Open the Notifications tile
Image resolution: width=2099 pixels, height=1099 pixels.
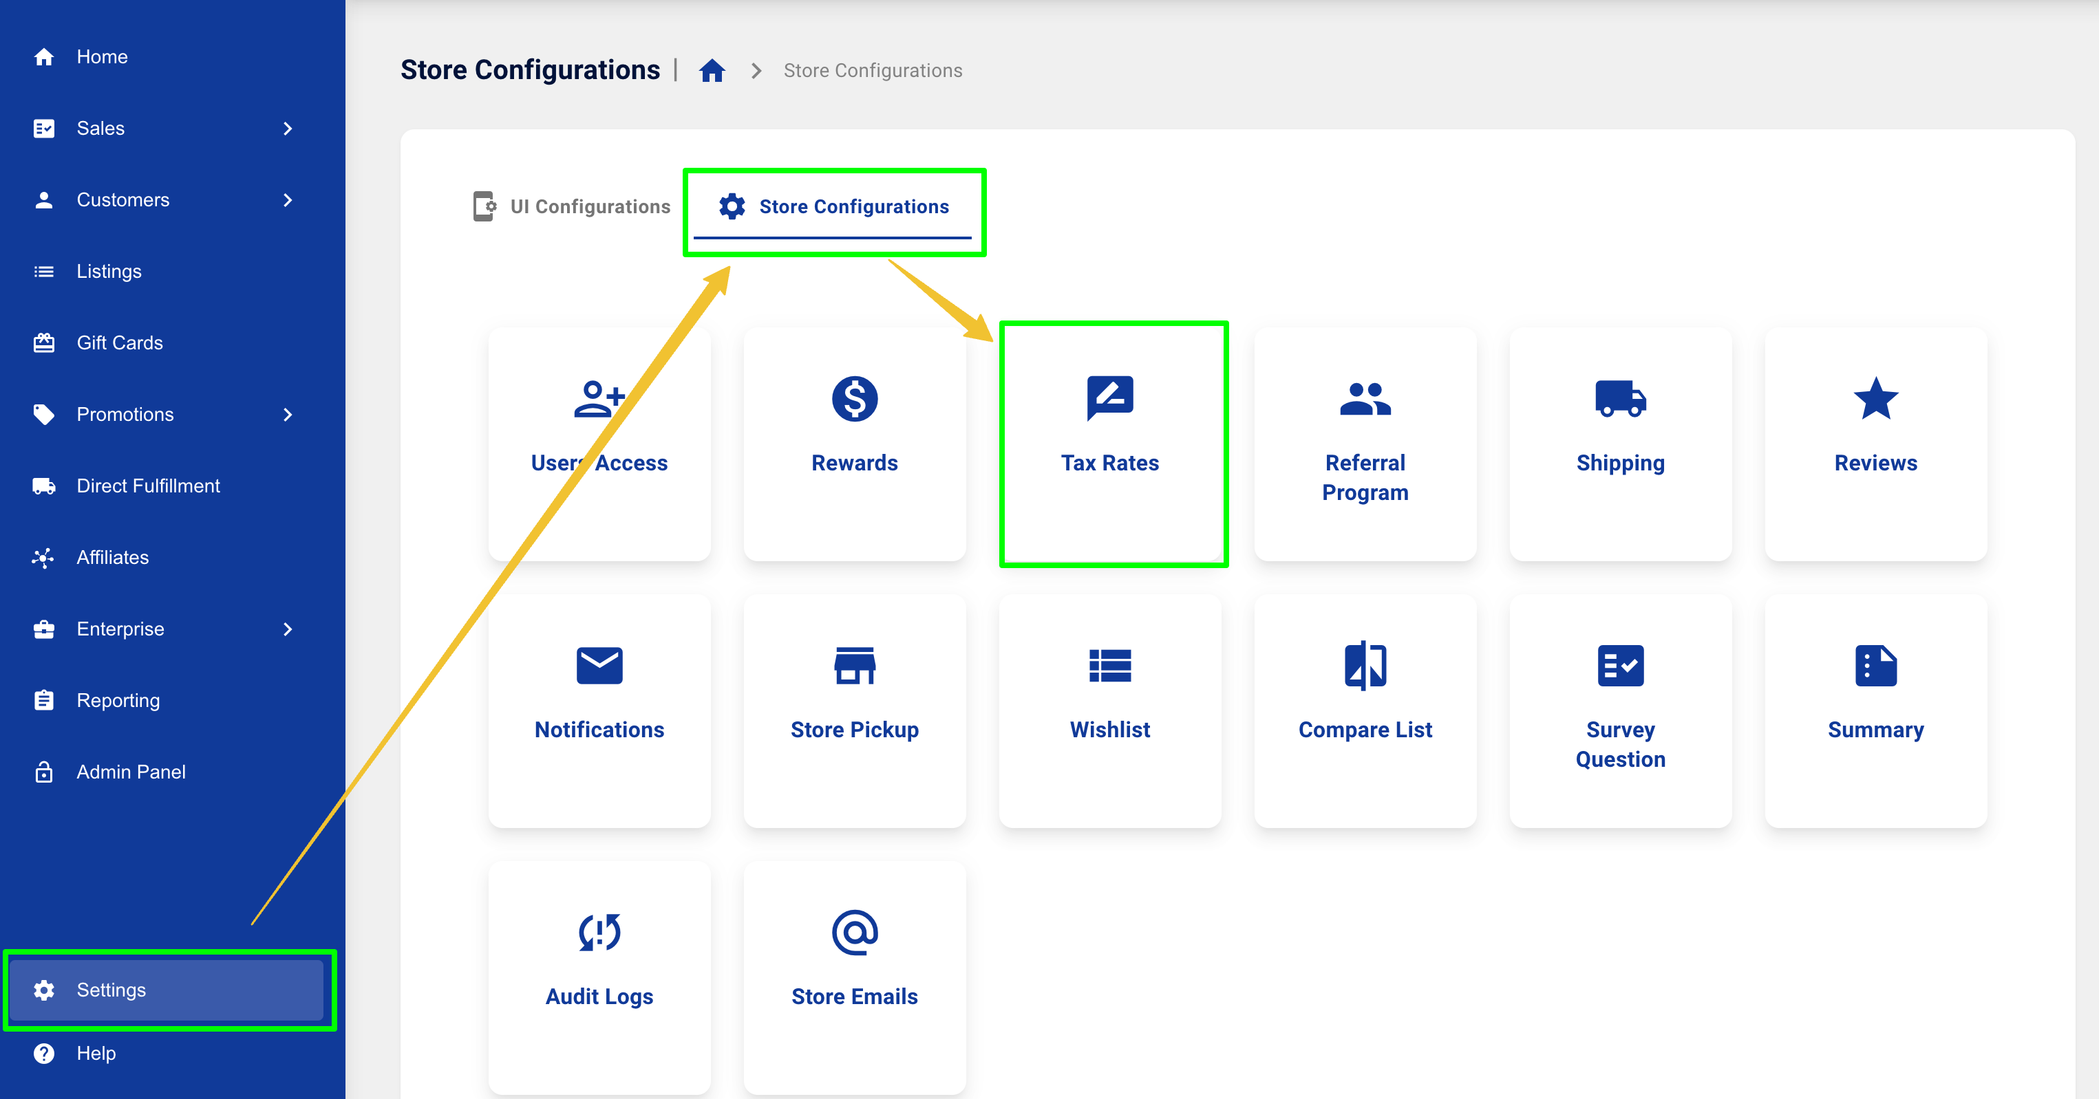[x=599, y=710]
